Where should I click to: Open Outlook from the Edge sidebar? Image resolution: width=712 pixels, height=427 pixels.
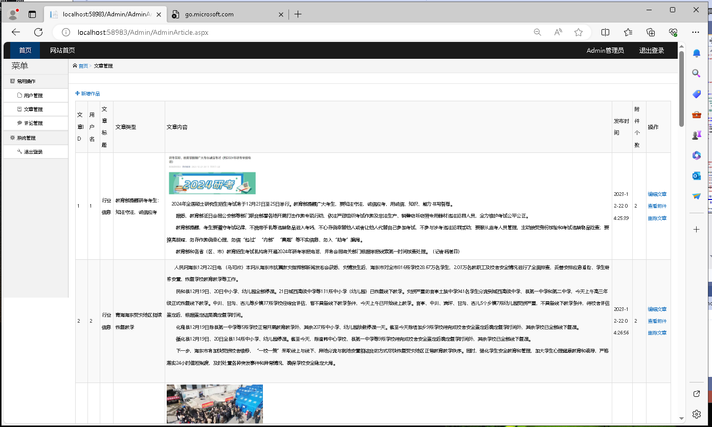(x=696, y=175)
